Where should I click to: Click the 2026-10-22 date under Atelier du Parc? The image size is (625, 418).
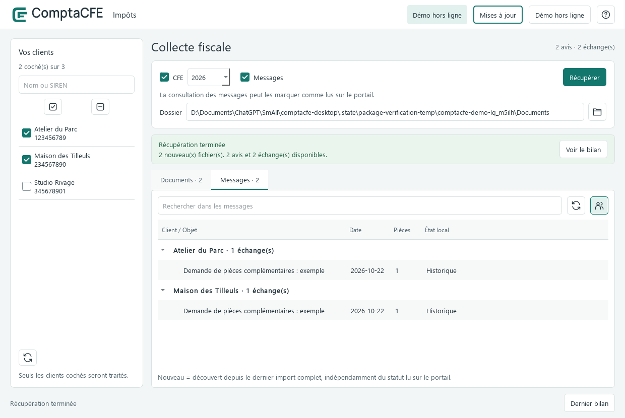(x=367, y=270)
